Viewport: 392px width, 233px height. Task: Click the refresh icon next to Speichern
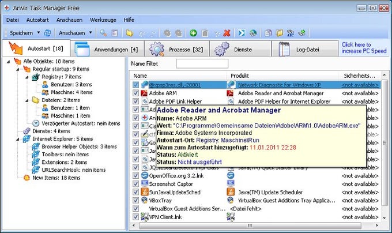pos(47,33)
